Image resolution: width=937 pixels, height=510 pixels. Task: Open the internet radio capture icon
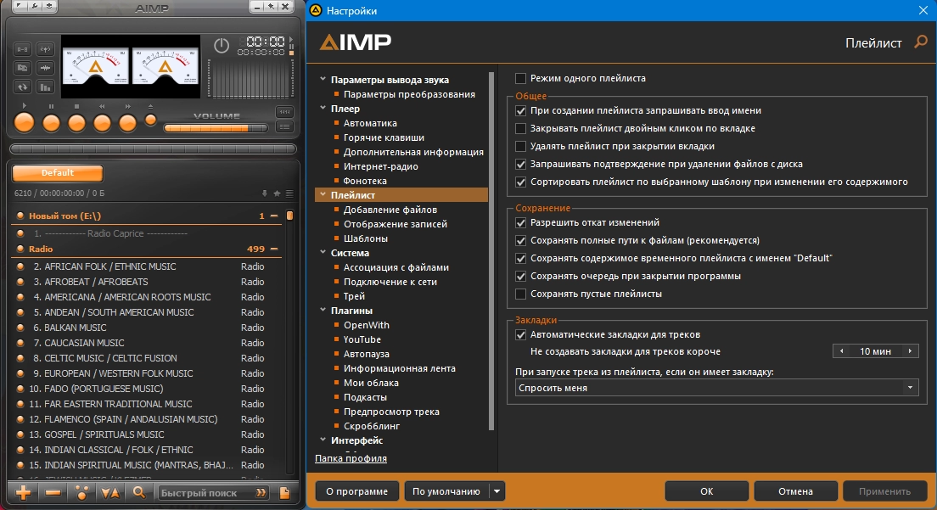tap(46, 49)
